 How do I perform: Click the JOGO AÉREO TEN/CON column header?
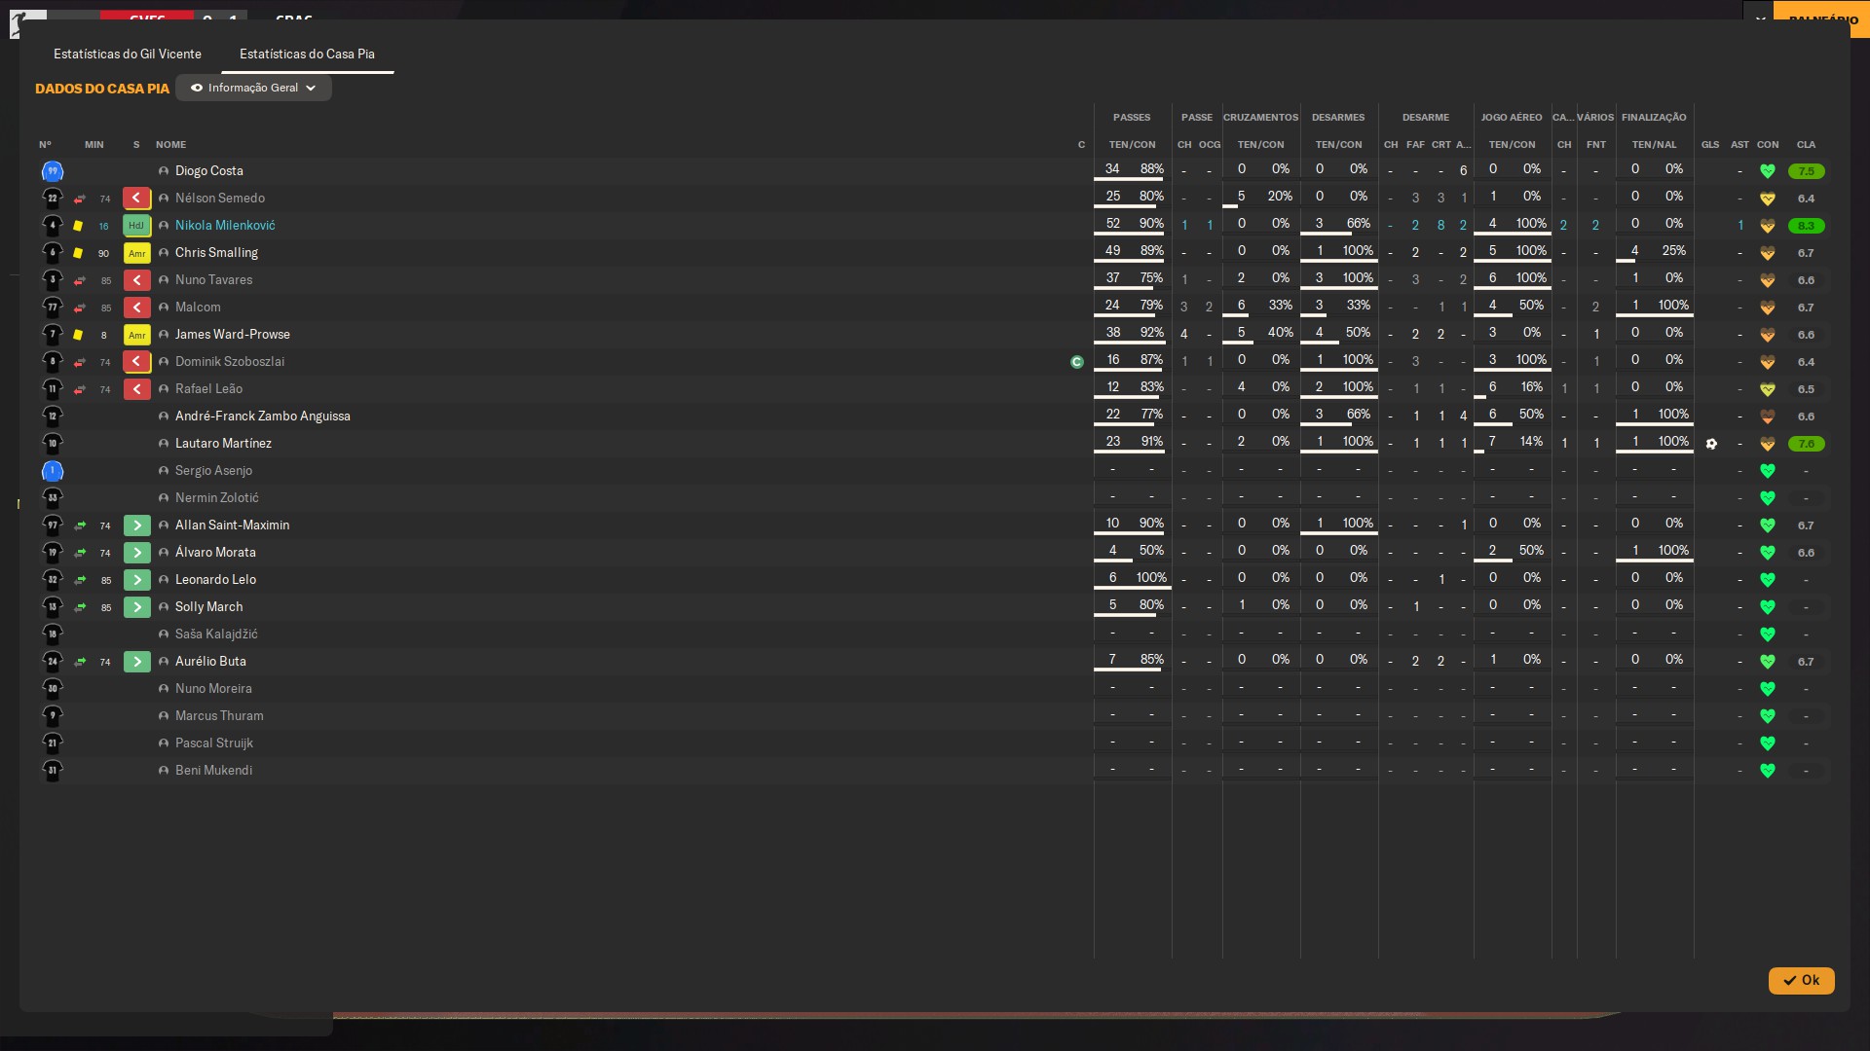[x=1512, y=144]
